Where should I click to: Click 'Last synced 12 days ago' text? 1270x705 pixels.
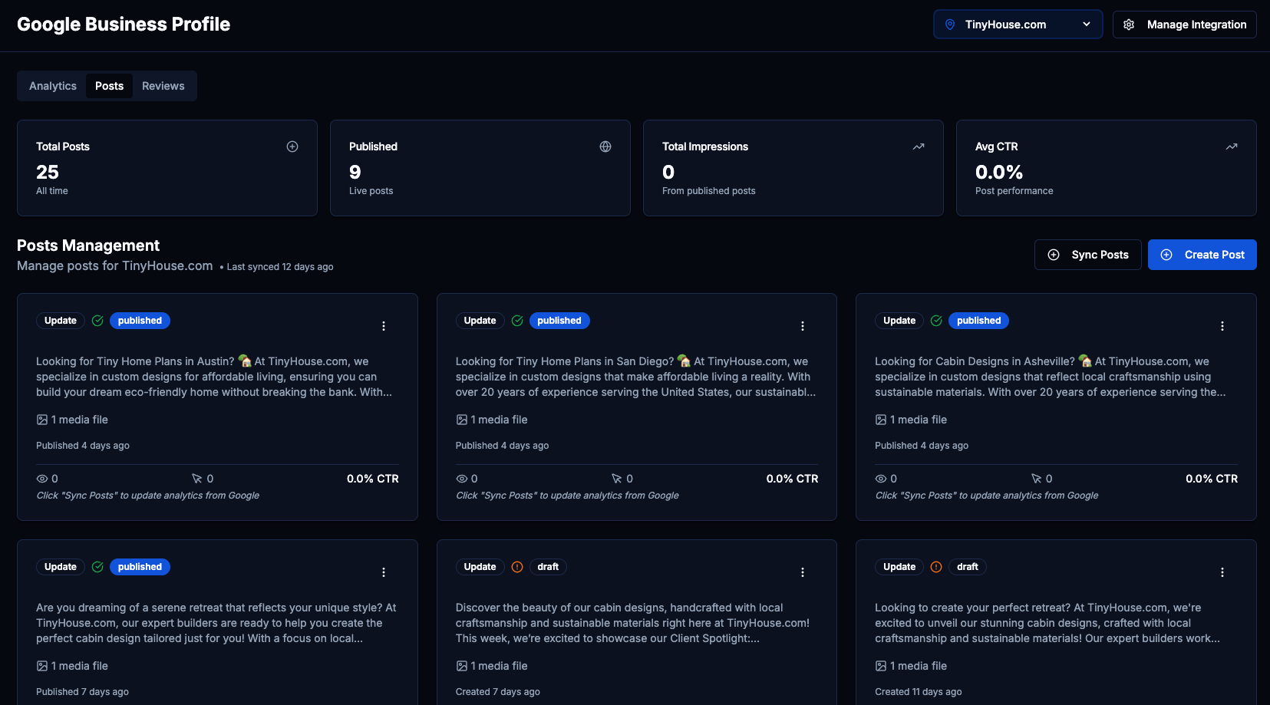(x=280, y=267)
